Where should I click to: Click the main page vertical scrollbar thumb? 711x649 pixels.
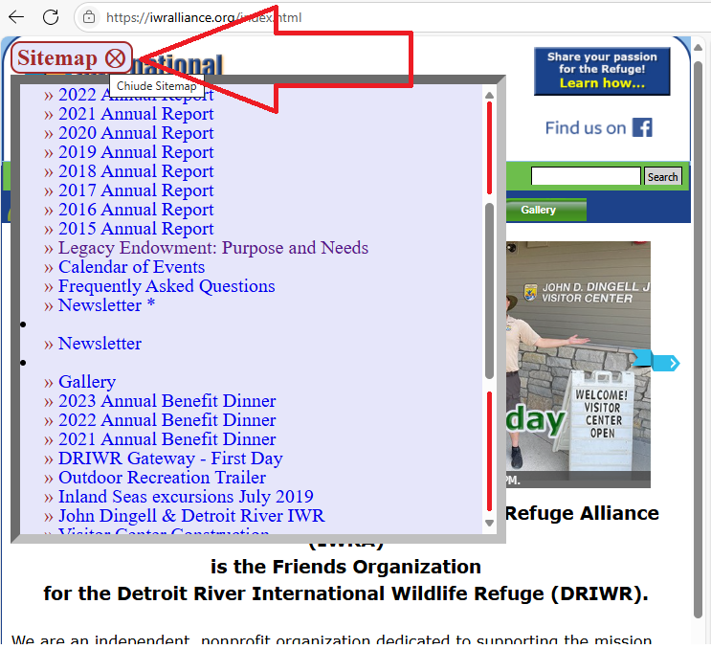(699, 340)
